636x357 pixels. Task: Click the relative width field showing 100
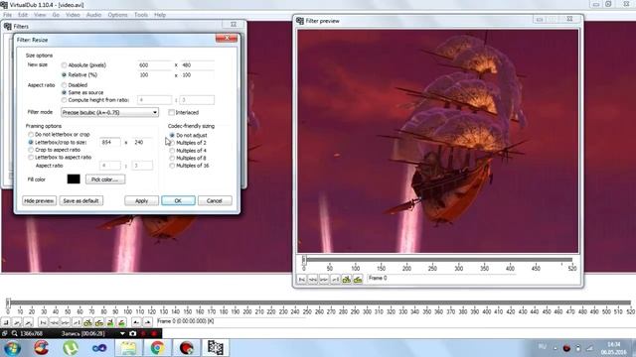pyautogui.click(x=155, y=75)
